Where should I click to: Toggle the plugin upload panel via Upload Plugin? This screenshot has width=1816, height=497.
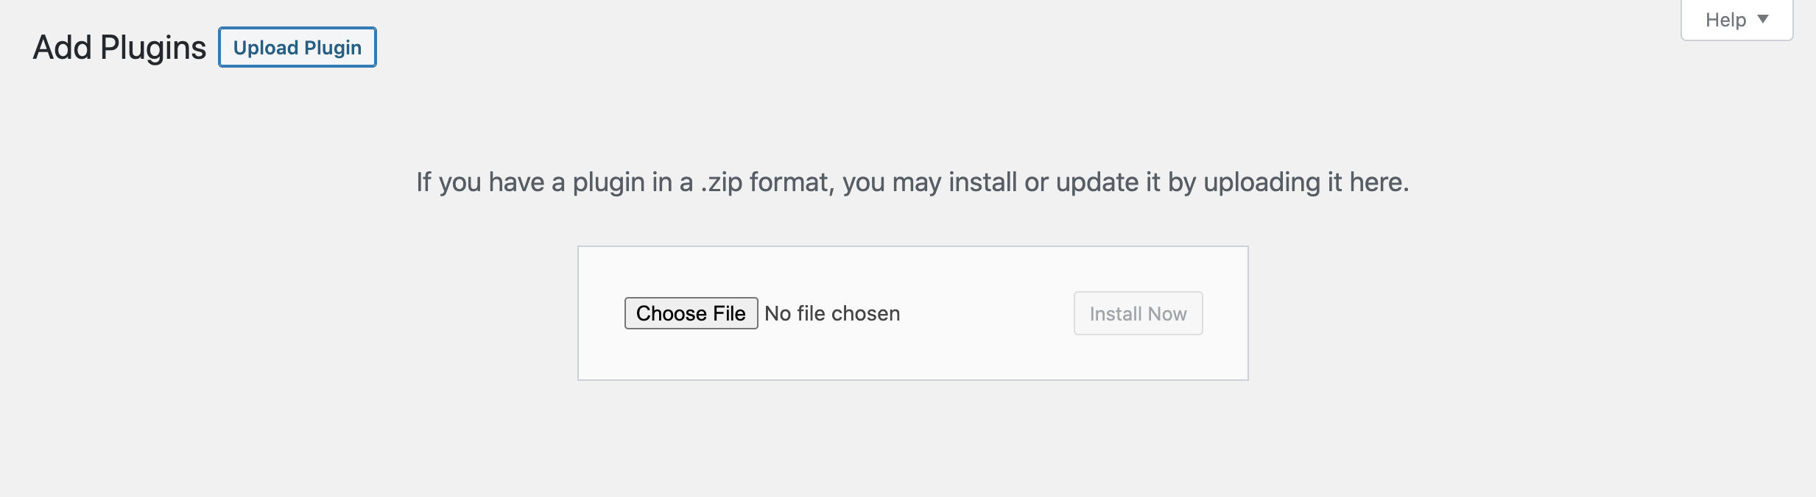pos(298,47)
